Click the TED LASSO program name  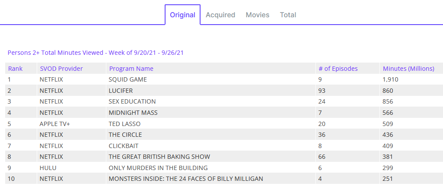click(x=124, y=124)
